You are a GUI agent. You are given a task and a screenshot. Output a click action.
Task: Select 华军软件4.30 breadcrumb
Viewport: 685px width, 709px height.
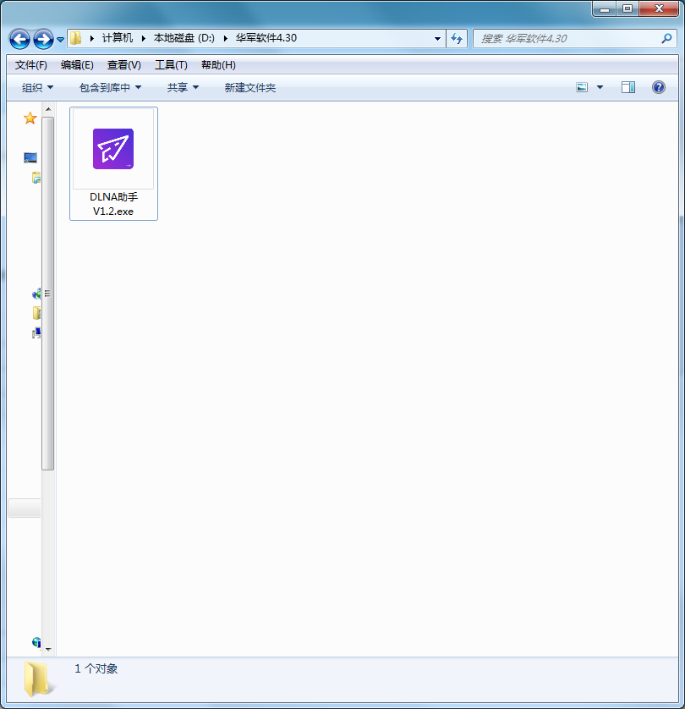coord(266,38)
